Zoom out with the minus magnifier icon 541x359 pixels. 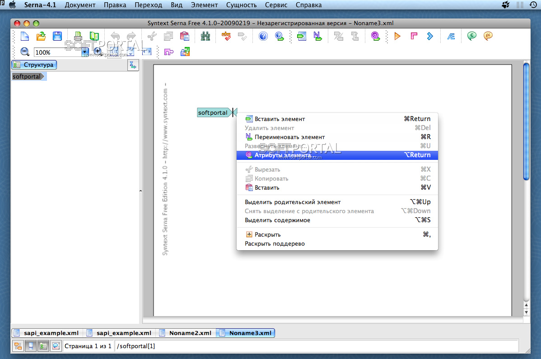(x=25, y=52)
